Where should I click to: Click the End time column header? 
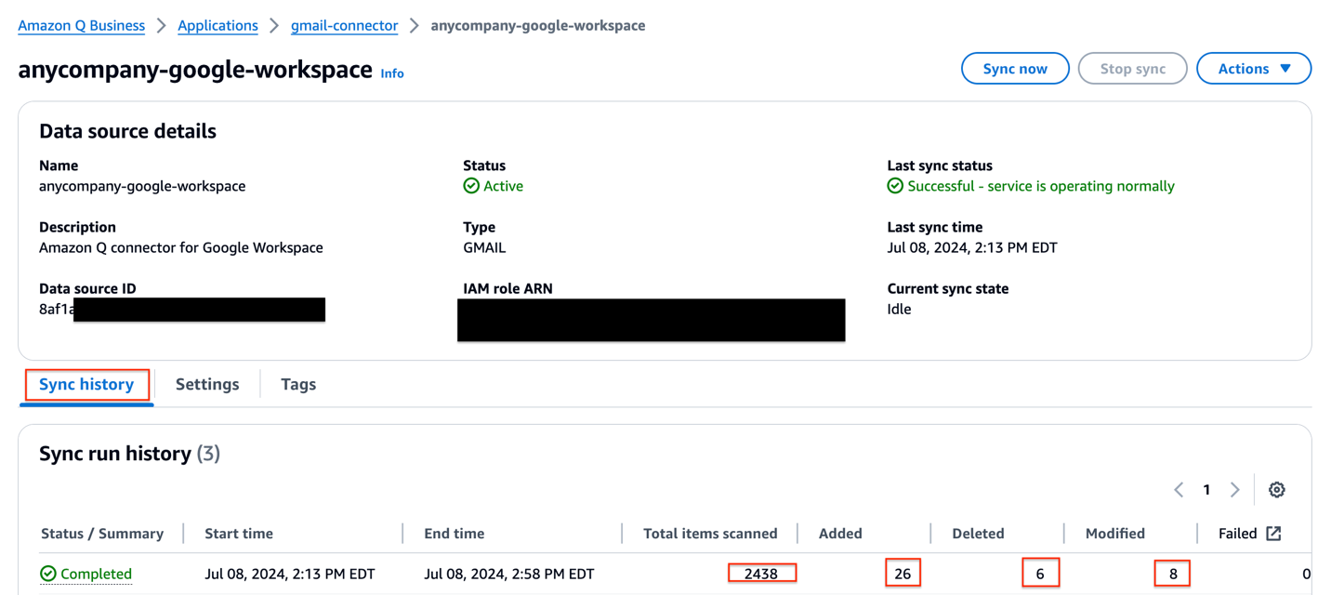tap(454, 534)
